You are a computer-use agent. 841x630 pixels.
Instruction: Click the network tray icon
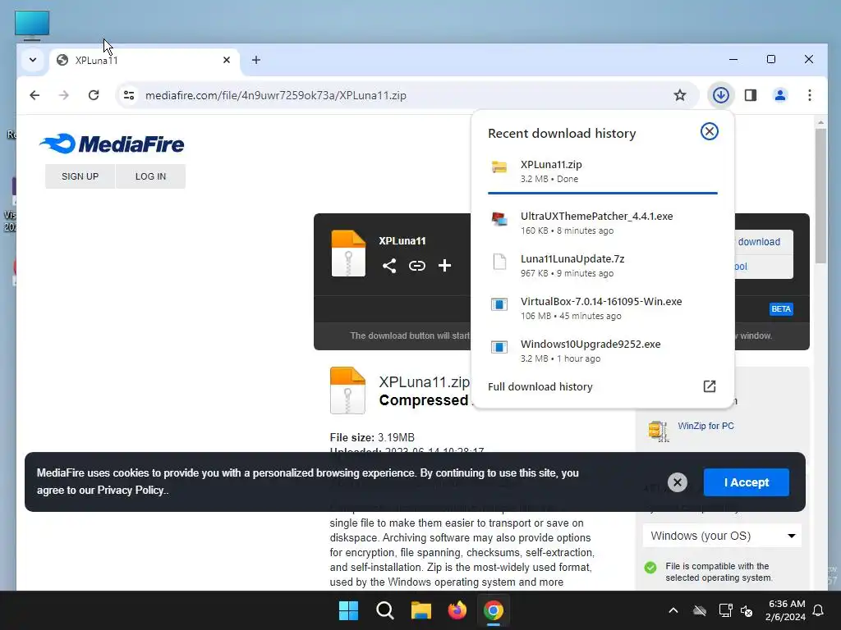[x=725, y=610]
